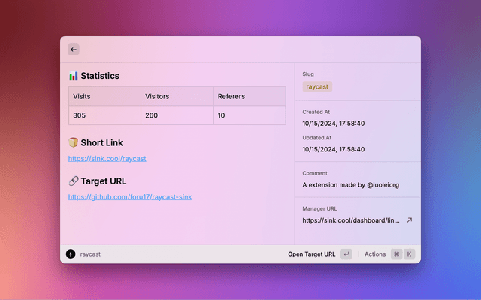Click the external arrow icon beside Manager URL
The image size is (481, 300).
click(409, 220)
